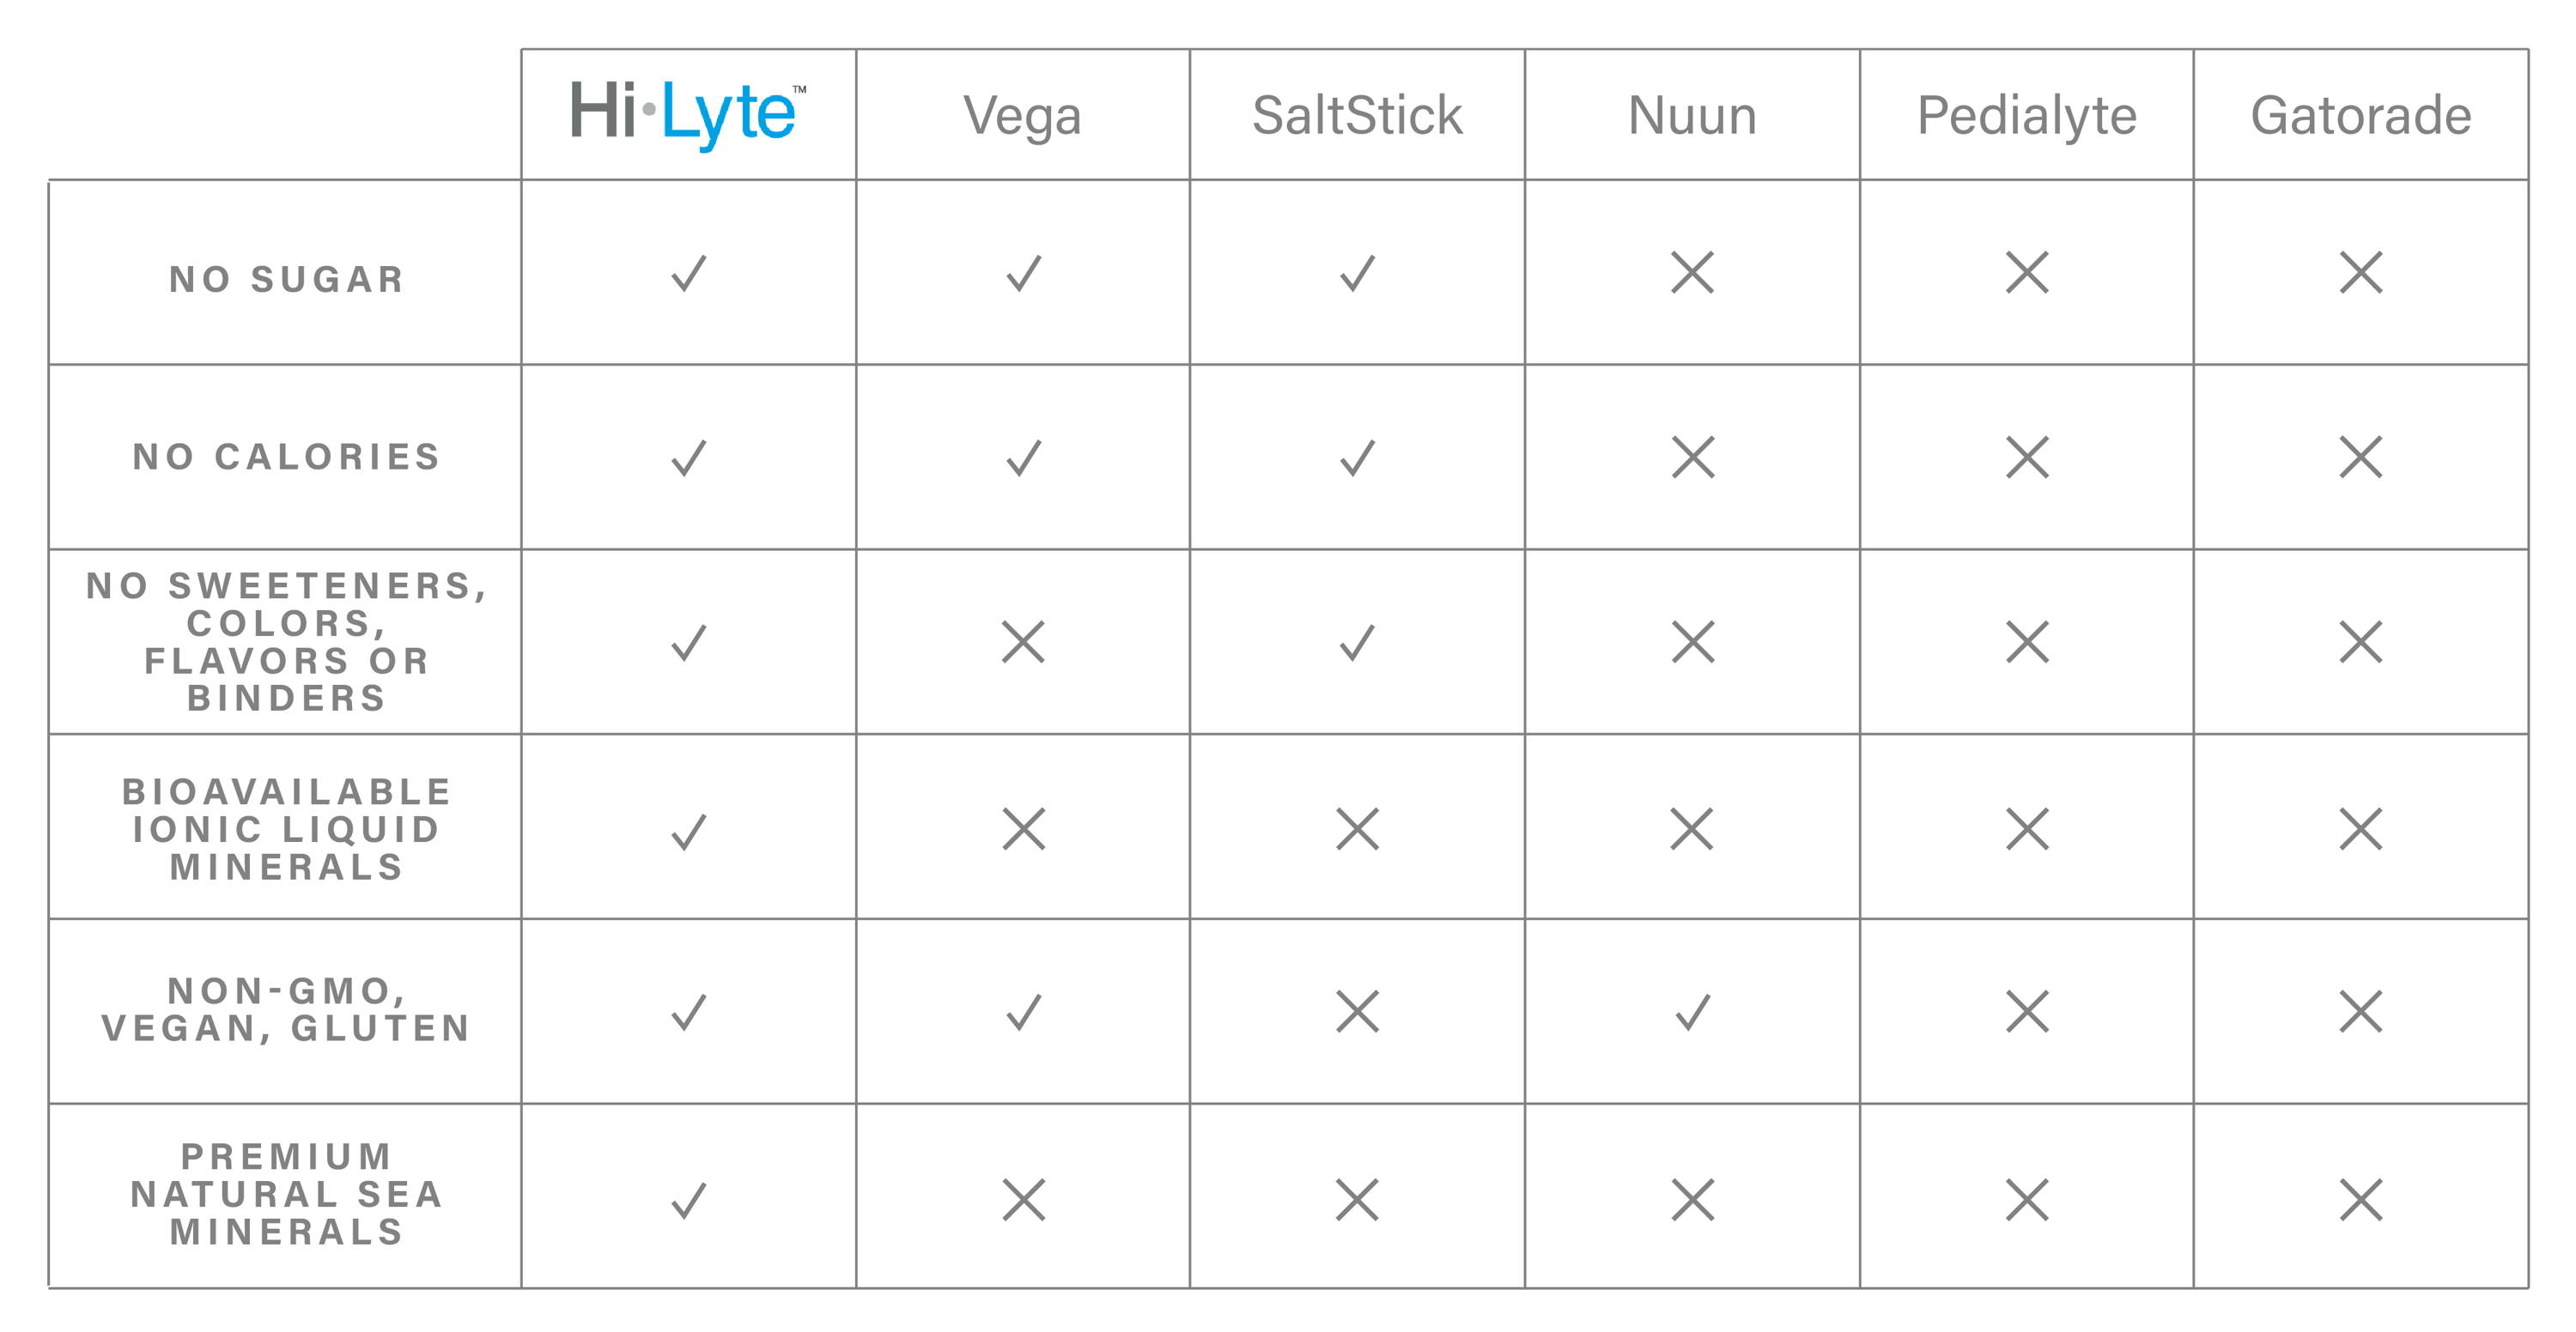This screenshot has width=2576, height=1332.
Task: Click the NO SUGAR row label
Action: pos(286,279)
